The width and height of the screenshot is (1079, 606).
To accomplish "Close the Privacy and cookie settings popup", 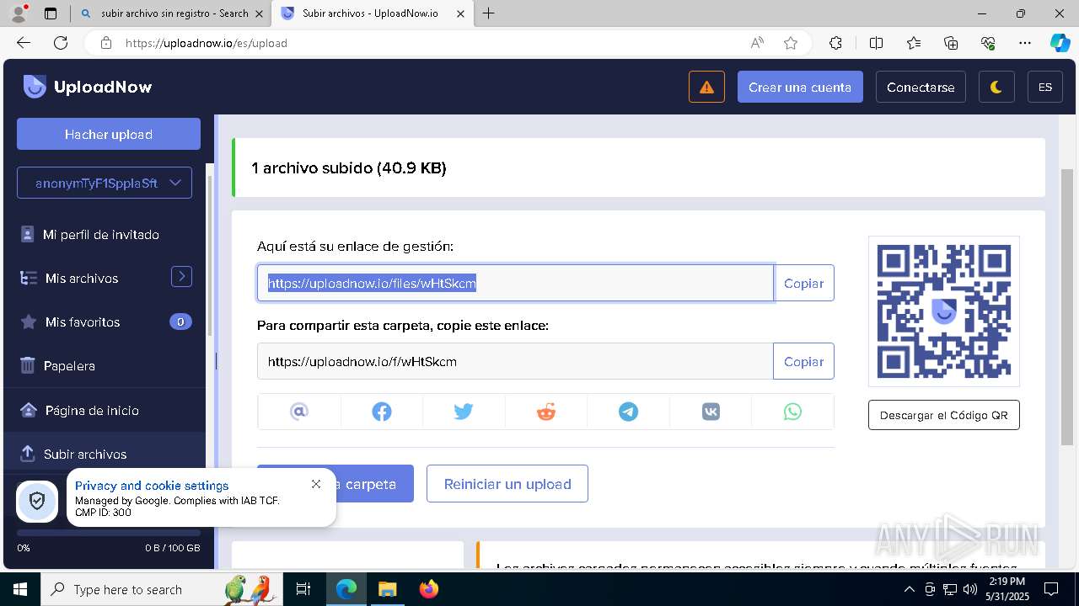I will 316,484.
